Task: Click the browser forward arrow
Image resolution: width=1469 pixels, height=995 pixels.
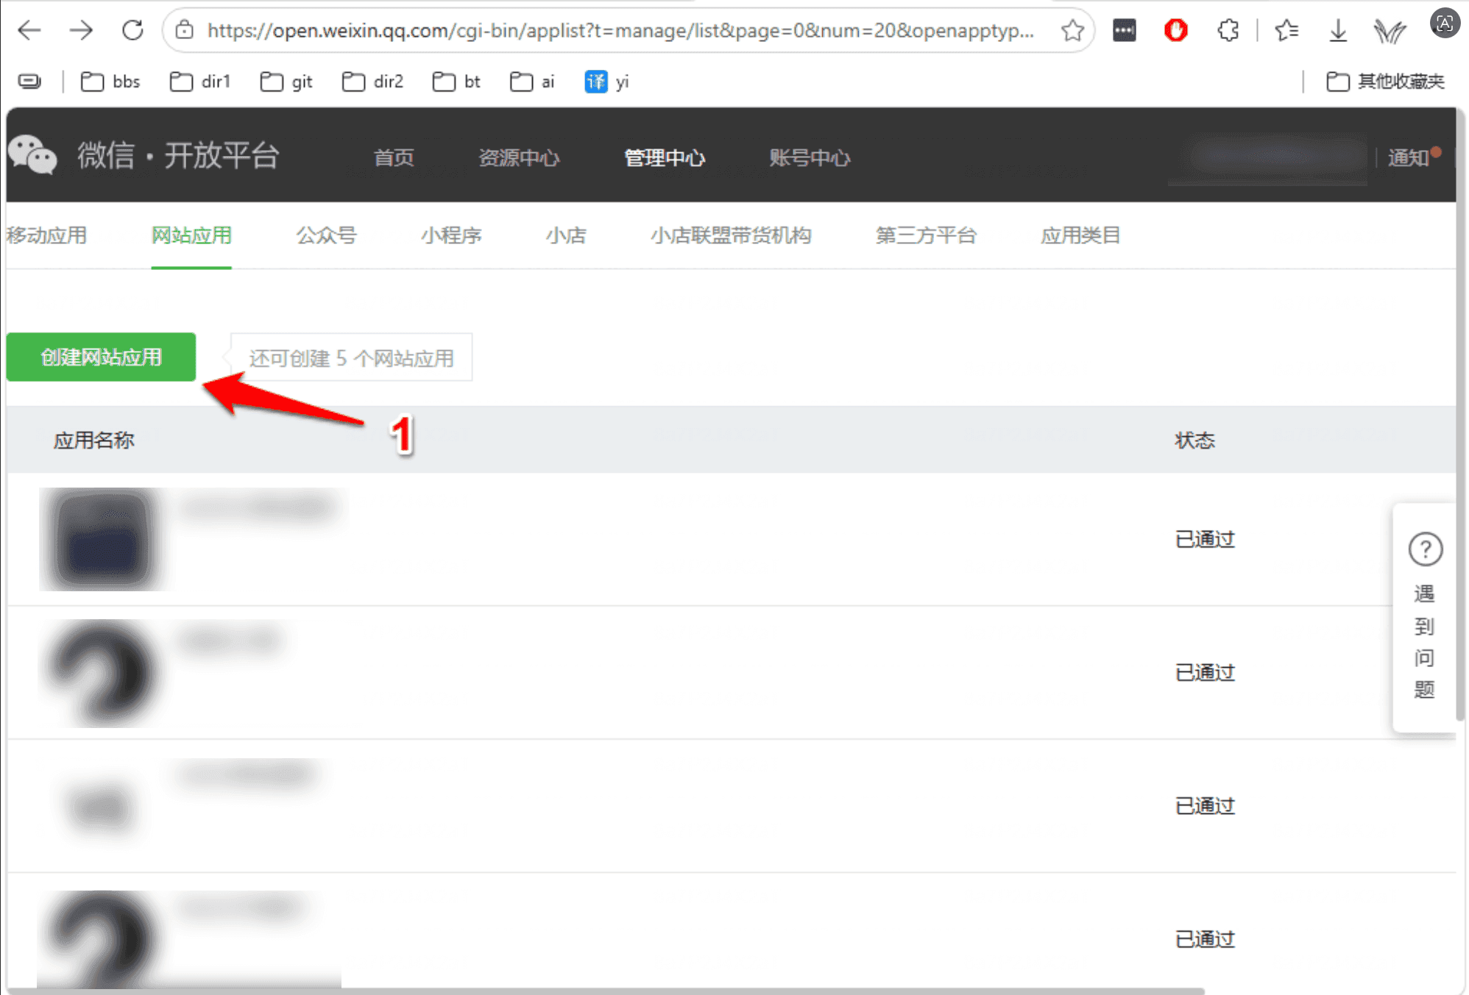Action: point(81,30)
